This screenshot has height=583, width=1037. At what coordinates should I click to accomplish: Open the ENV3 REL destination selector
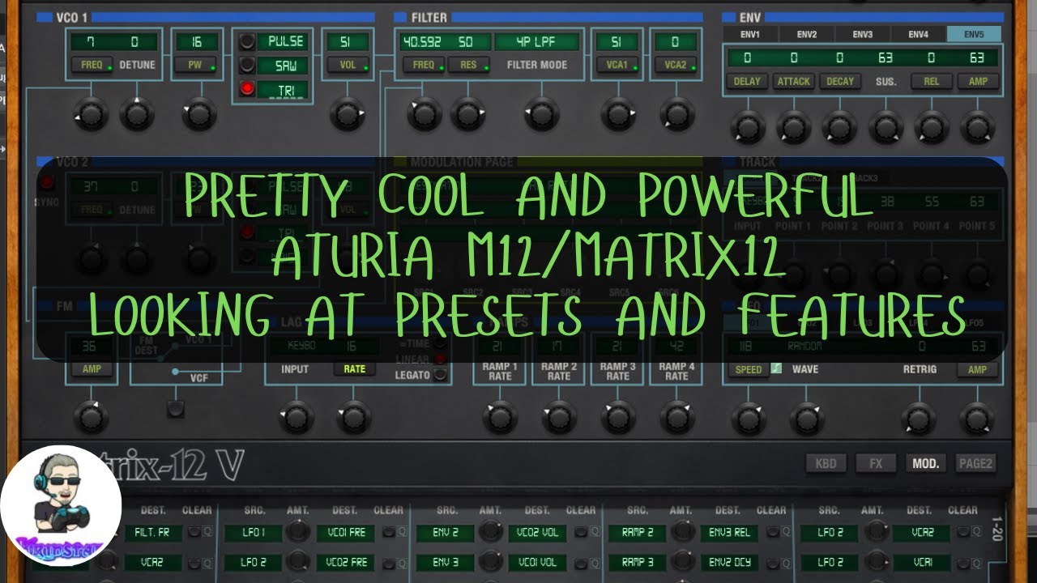click(729, 533)
